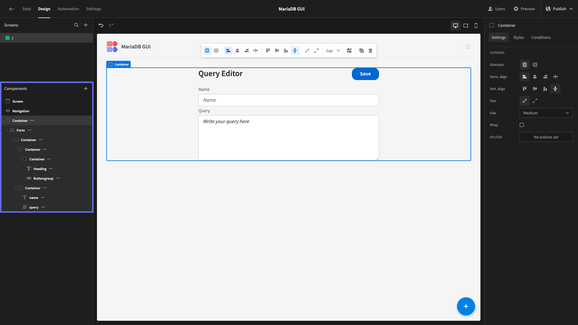Click No actions set button

[546, 137]
